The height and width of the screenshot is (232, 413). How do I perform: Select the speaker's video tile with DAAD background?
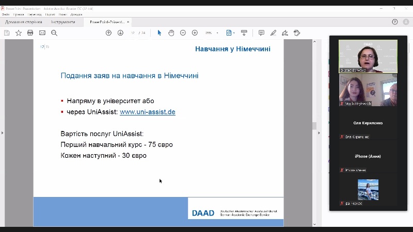(368, 56)
